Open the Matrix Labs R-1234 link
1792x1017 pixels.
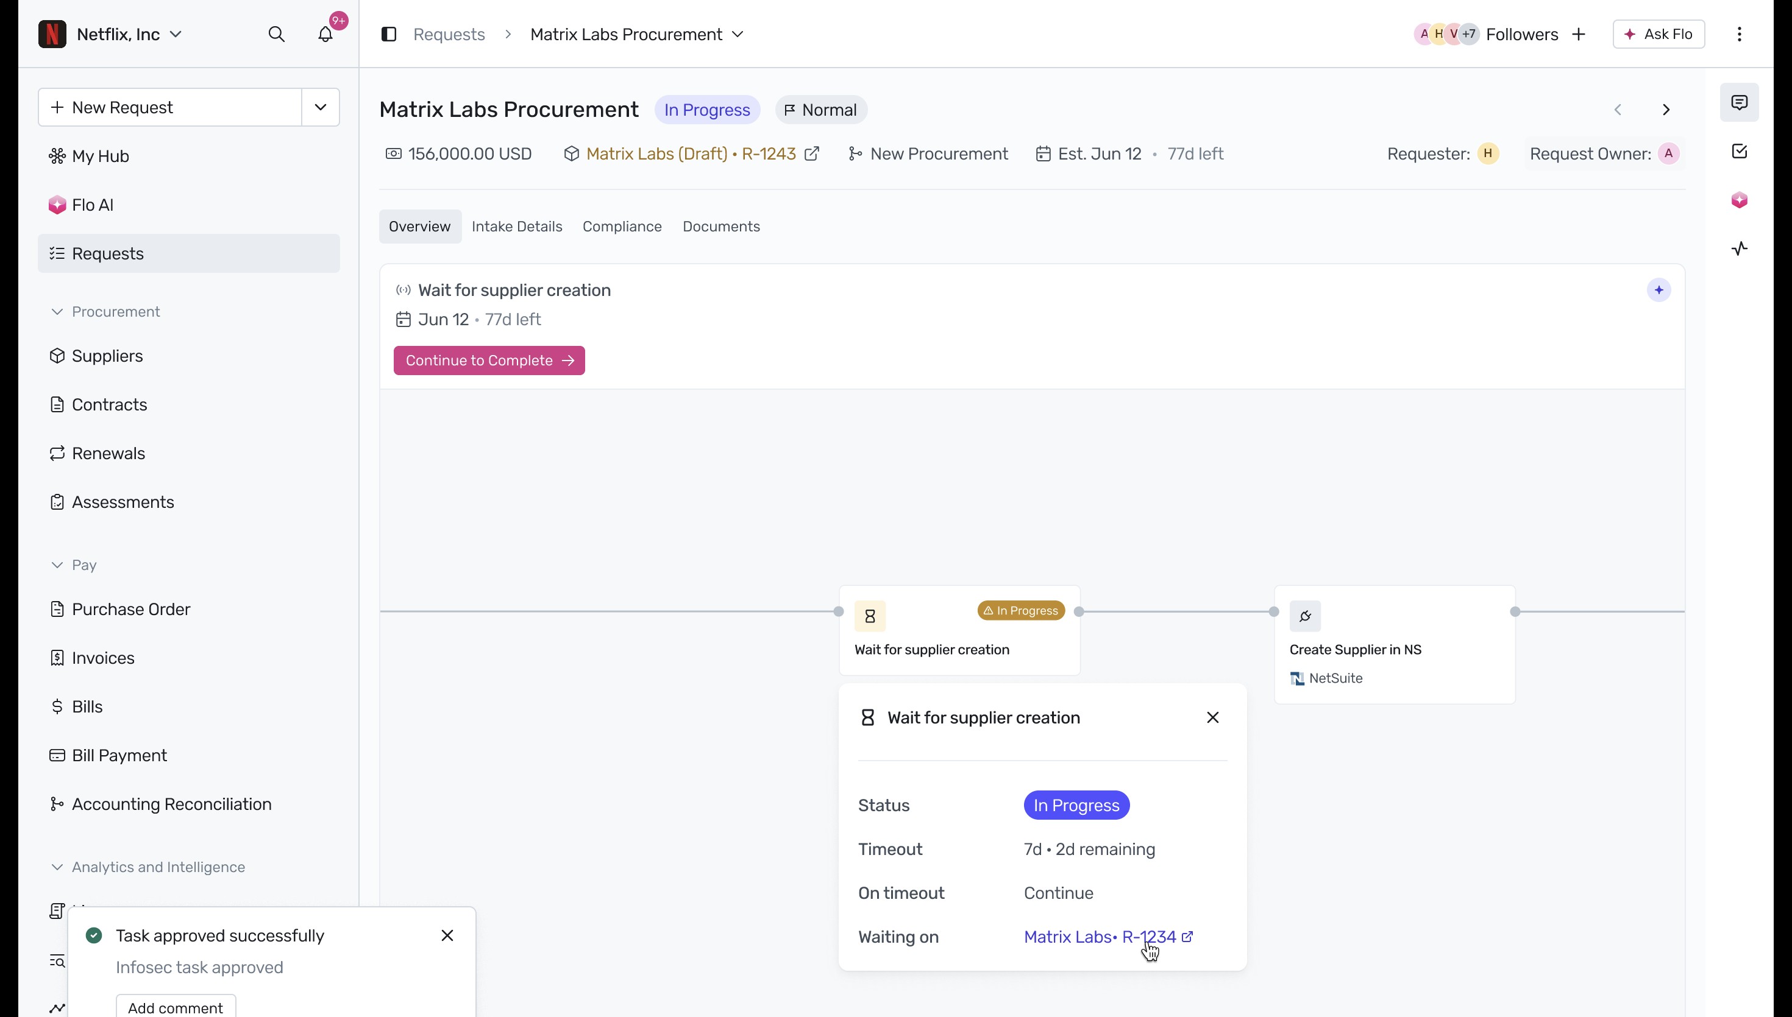click(x=1109, y=937)
